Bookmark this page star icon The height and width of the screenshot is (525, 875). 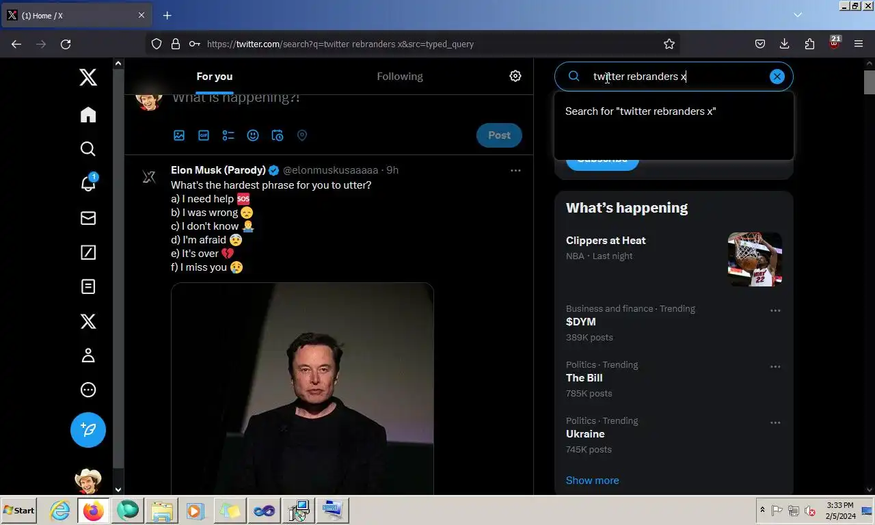(x=669, y=44)
